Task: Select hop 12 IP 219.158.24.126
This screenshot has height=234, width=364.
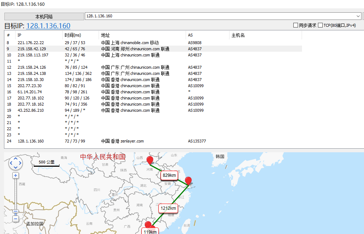Action: [32, 67]
